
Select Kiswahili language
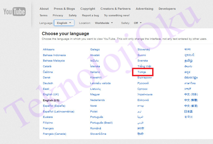pos(96,77)
